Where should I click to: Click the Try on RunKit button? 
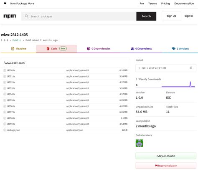[166, 156]
